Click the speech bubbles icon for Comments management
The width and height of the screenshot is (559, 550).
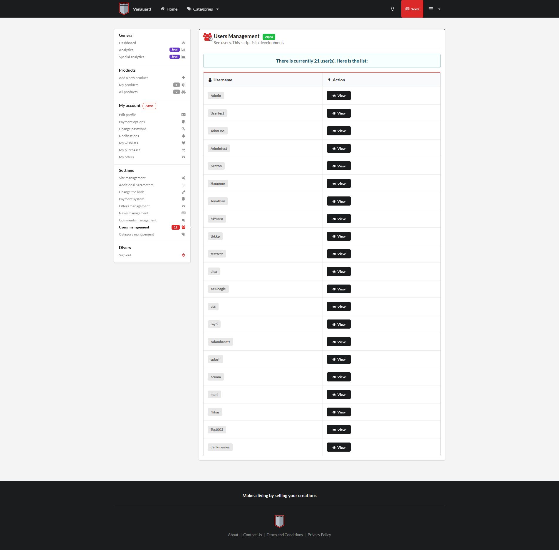[183, 220]
